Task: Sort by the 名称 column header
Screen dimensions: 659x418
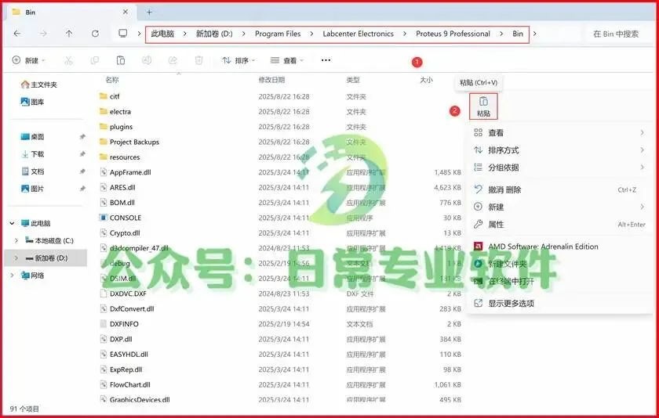Action: (x=112, y=80)
